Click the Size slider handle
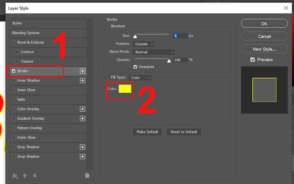This screenshot has height=184, width=294. coord(135,37)
